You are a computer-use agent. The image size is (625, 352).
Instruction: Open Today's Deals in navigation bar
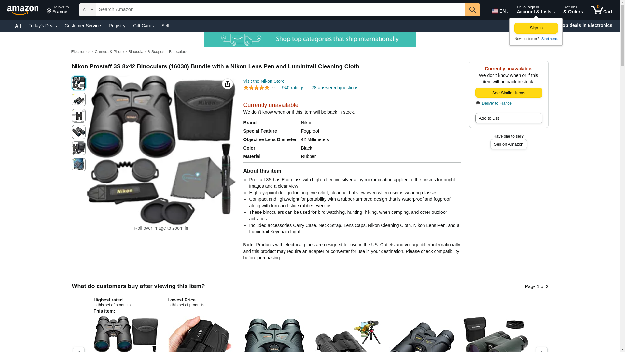click(43, 26)
